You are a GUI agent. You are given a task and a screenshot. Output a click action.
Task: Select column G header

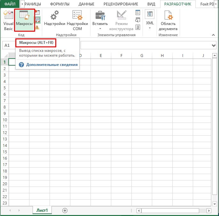(142, 56)
